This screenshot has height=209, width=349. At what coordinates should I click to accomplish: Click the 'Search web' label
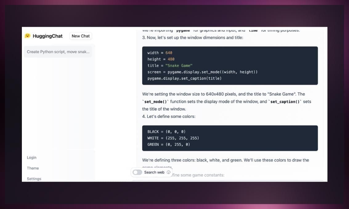click(x=154, y=172)
